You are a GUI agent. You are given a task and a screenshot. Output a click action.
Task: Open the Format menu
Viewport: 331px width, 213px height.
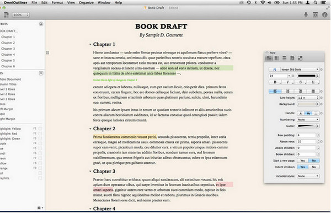[x=57, y=3]
